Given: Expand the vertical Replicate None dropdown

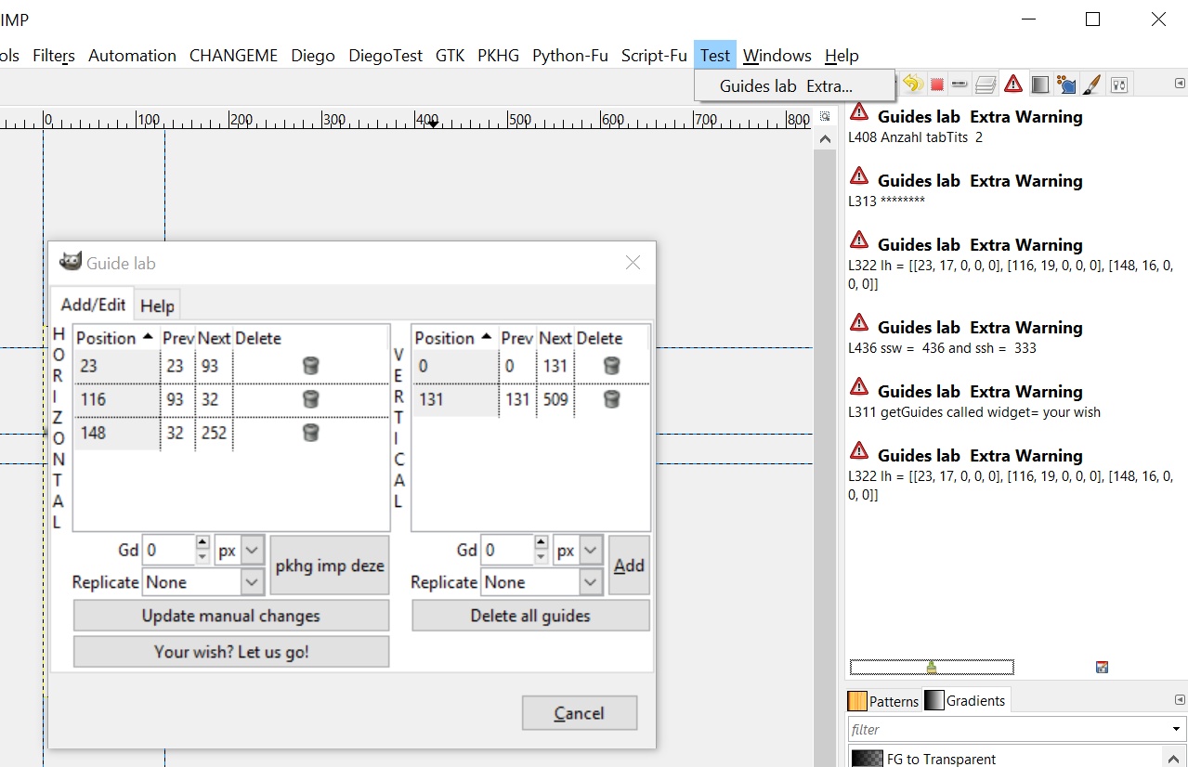Looking at the screenshot, I should (542, 582).
